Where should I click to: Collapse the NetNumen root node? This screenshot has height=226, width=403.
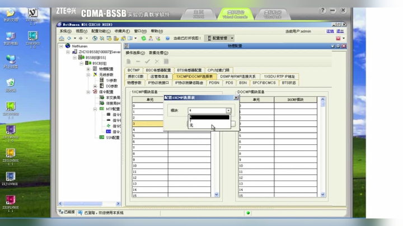point(61,46)
